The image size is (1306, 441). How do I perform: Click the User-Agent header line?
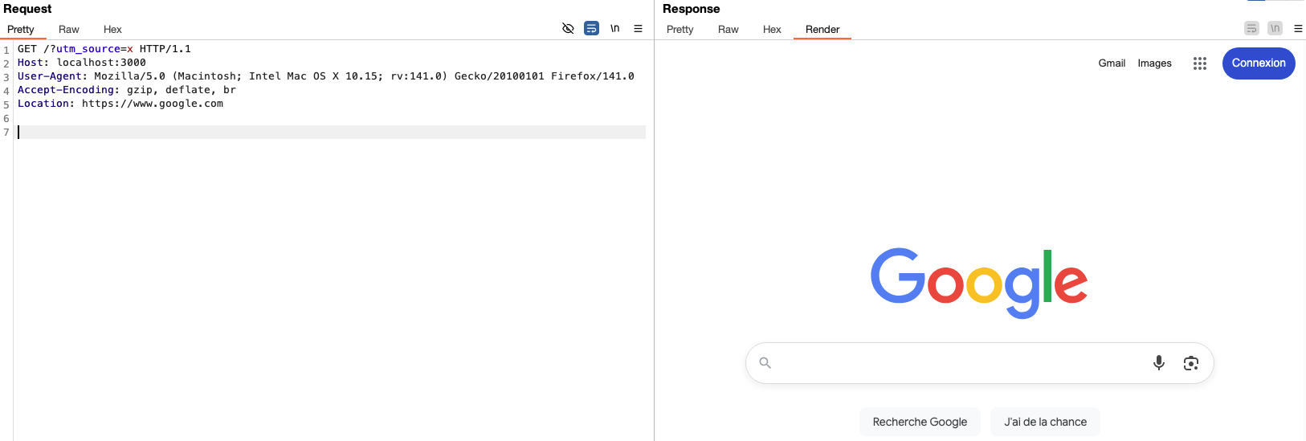point(326,76)
